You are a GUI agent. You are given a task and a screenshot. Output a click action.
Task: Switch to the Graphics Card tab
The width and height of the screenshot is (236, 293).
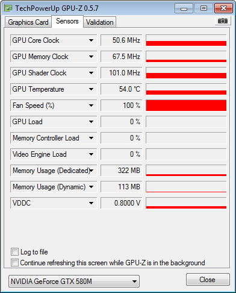(28, 22)
